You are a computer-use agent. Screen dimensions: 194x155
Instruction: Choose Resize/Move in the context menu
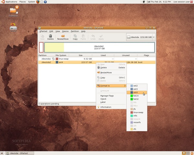[x=111, y=73]
